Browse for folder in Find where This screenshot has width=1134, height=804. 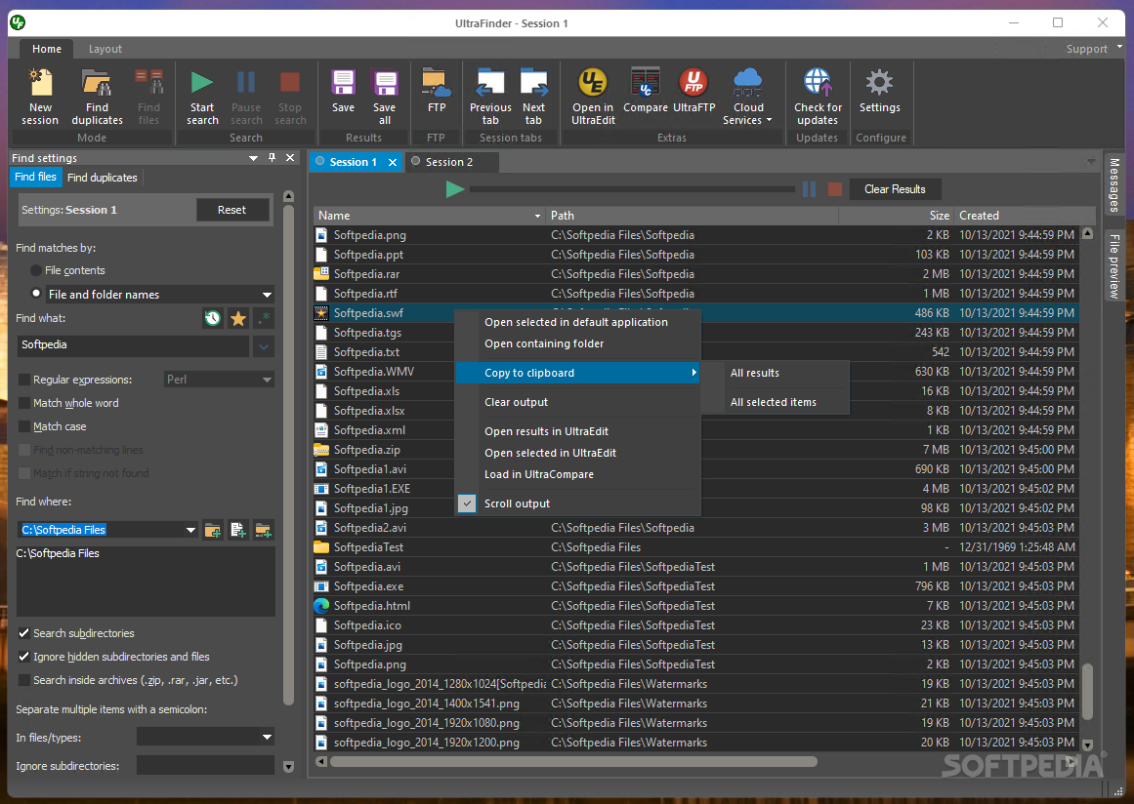point(213,530)
